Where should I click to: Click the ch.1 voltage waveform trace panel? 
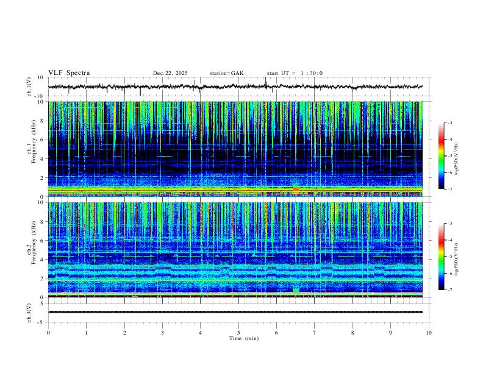[x=239, y=87]
